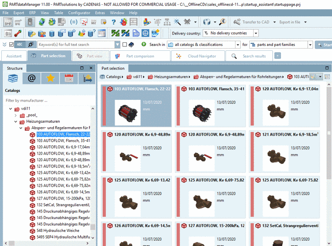
Task: Select 548 Hydraulische Weiche in the tree
Action: 58,231
